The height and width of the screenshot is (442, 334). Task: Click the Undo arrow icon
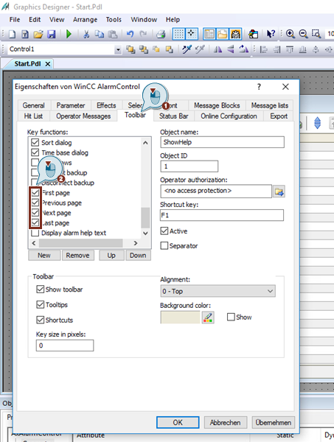(130, 34)
